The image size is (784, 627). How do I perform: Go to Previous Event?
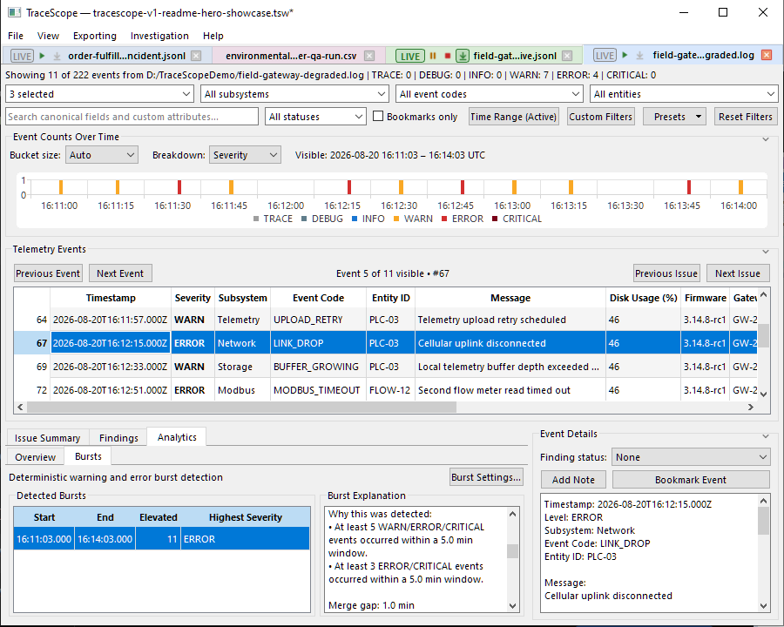tap(48, 273)
